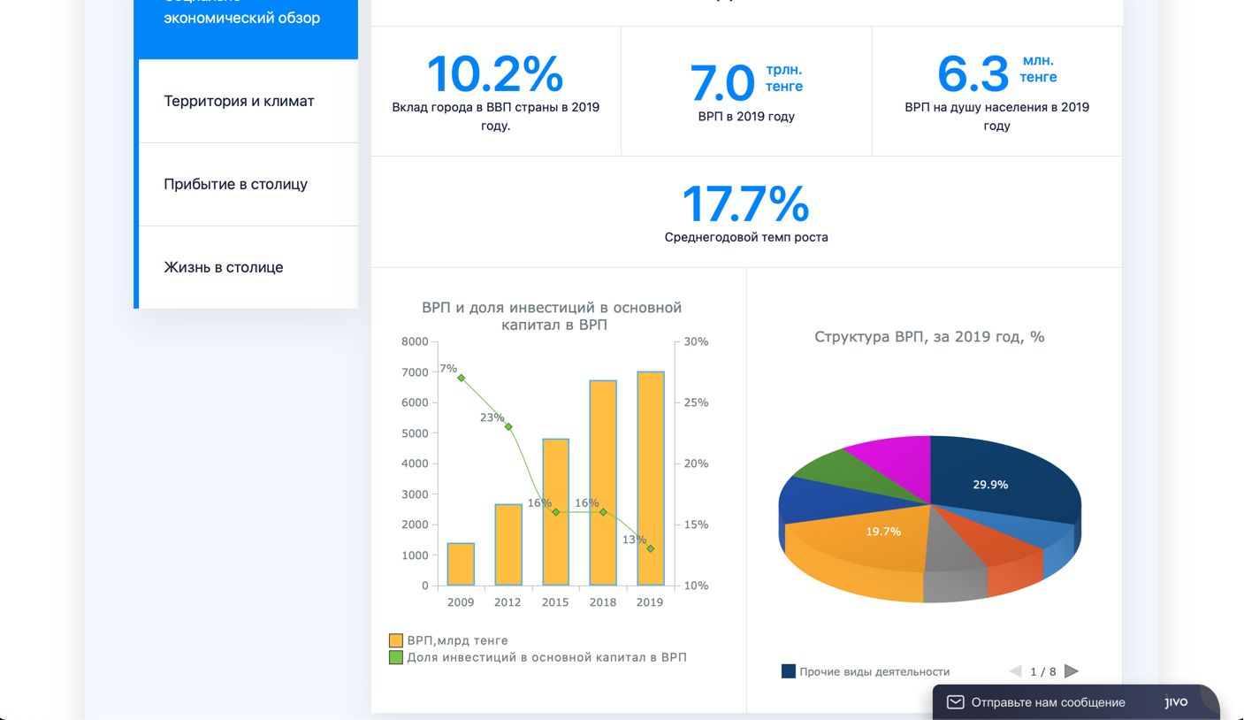This screenshot has height=720, width=1244.
Task: Click the green investment share legend square
Action: tap(396, 657)
